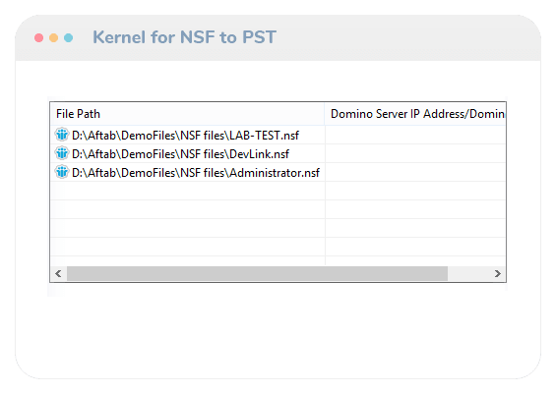
Task: Click the File Path column header
Action: coord(188,114)
